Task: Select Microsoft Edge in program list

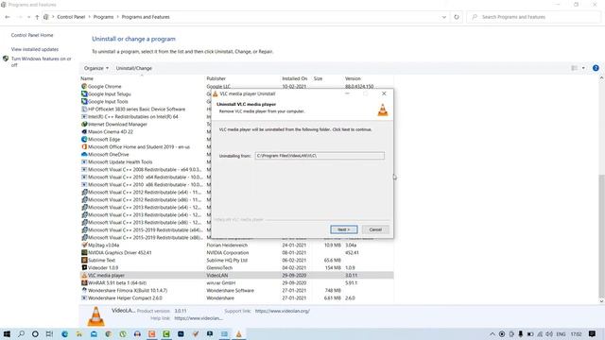Action: tap(104, 139)
